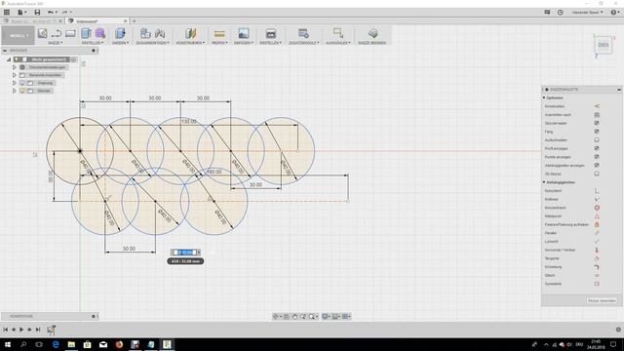Click the Undo arrow icon

pos(51,12)
